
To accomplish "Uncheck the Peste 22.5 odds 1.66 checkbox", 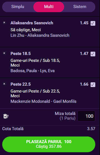I will click(93, 85).
